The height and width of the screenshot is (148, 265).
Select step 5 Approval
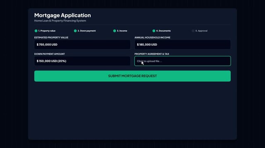200,31
